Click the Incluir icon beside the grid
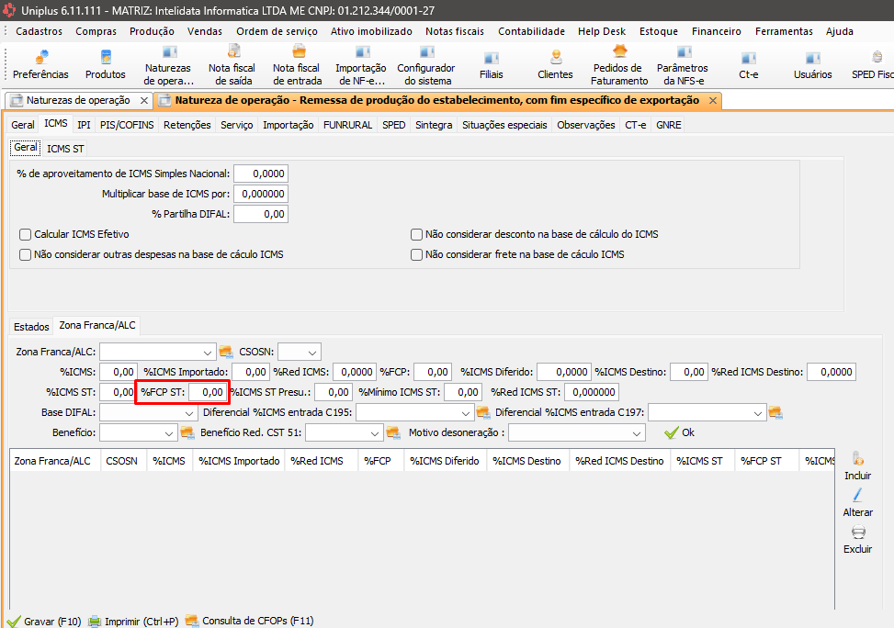Image resolution: width=894 pixels, height=628 pixels. (x=856, y=465)
